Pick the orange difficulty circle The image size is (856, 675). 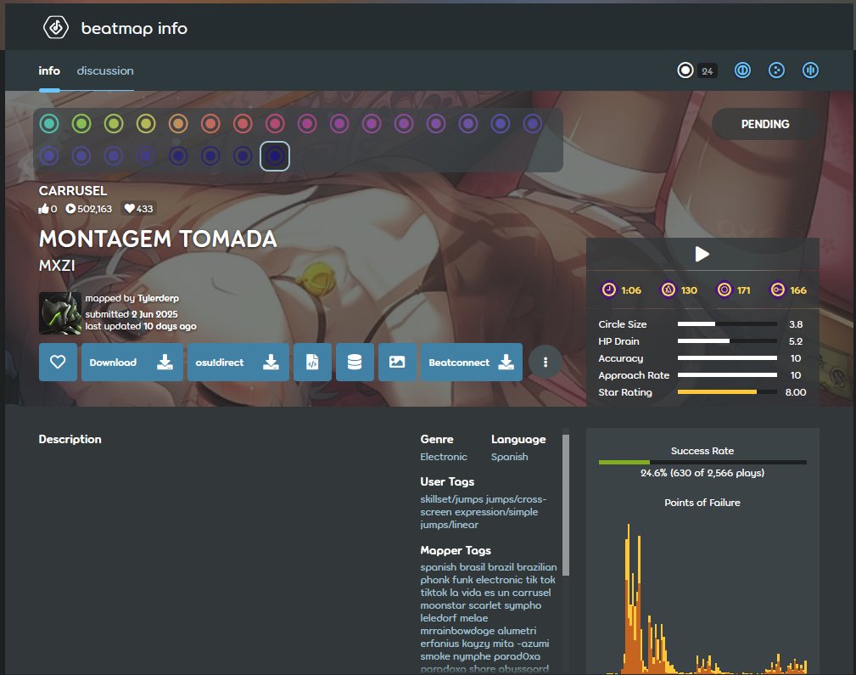tap(178, 123)
